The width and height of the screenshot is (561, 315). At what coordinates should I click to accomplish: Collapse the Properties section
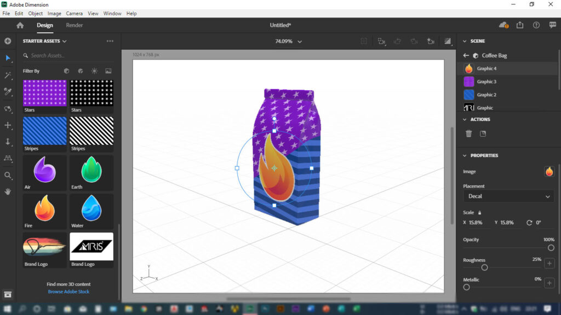465,156
